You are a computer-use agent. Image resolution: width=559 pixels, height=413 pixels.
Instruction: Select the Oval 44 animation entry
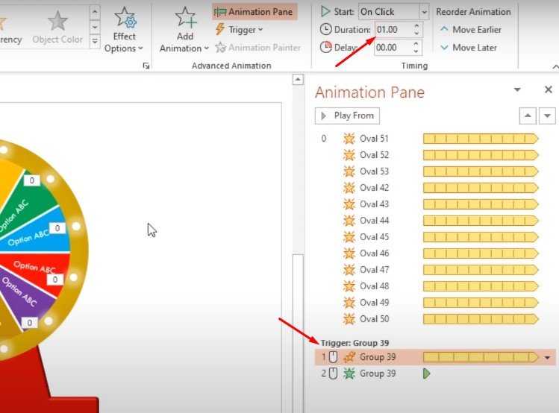(x=435, y=221)
